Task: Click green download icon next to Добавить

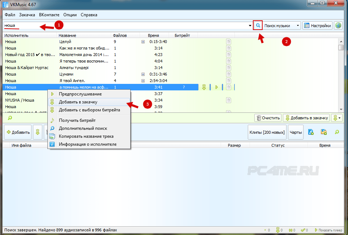Action: coord(37,132)
